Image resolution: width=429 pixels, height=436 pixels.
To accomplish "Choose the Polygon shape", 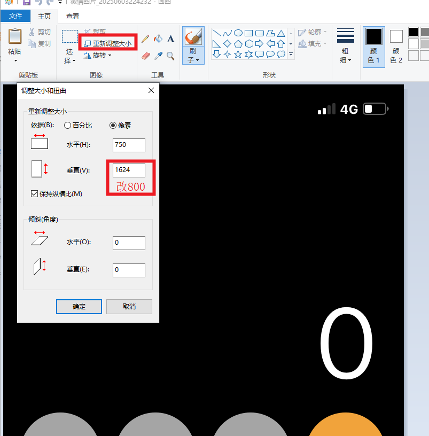I will tap(270, 33).
